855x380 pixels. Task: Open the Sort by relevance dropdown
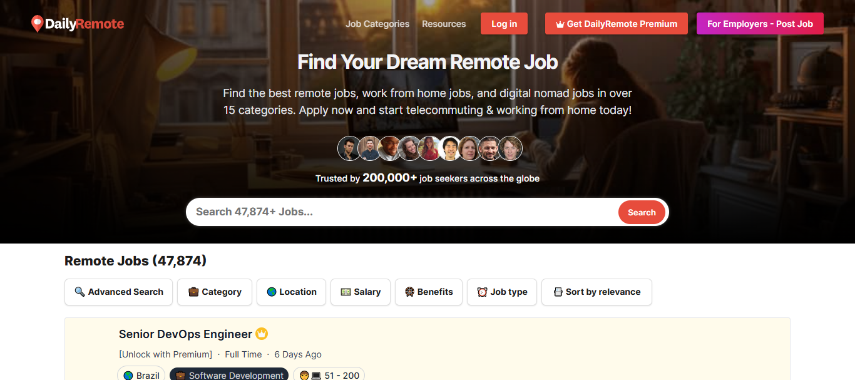(x=596, y=292)
